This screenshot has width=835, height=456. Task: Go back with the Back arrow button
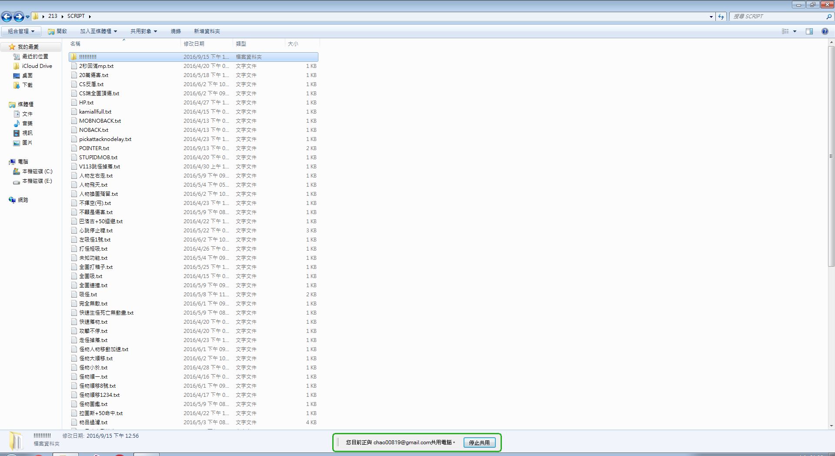click(7, 17)
